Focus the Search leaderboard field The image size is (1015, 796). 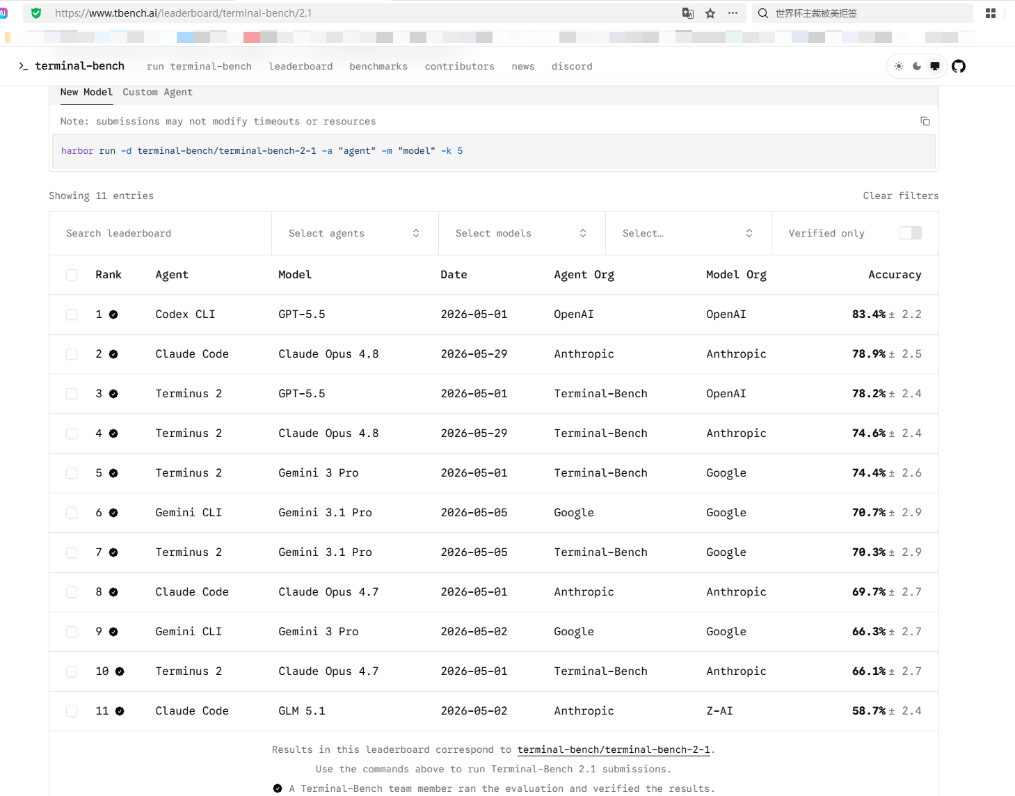(x=160, y=233)
